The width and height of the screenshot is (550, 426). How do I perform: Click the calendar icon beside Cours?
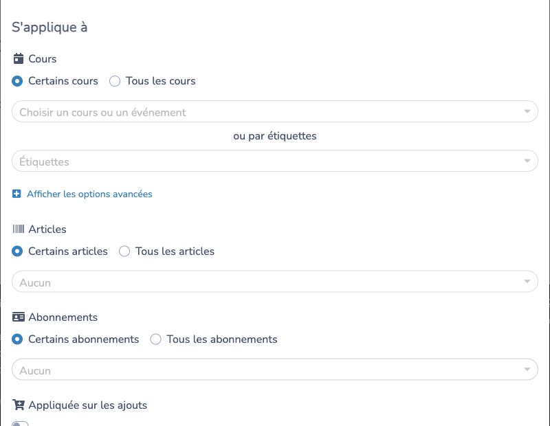[x=19, y=58]
